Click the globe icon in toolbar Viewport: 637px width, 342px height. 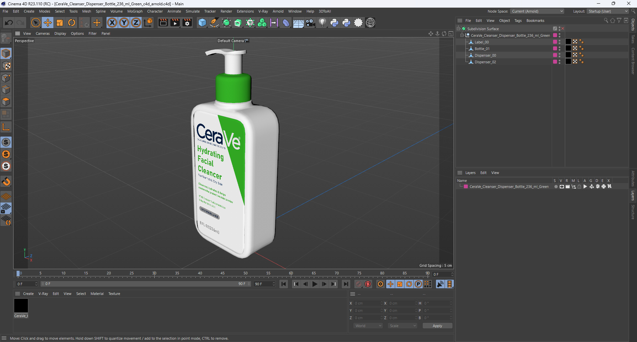coord(370,23)
